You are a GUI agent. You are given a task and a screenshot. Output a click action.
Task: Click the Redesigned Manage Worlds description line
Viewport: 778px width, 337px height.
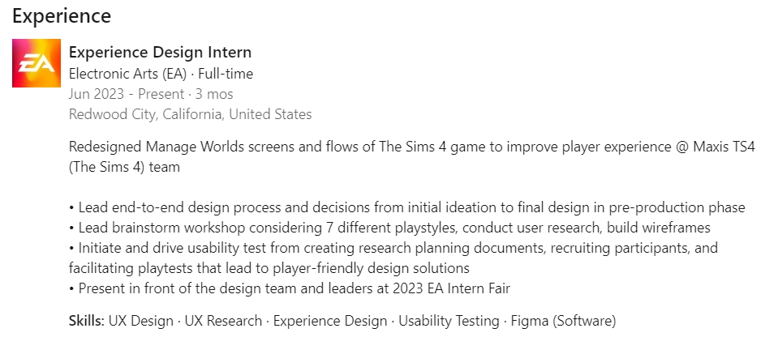click(x=412, y=147)
